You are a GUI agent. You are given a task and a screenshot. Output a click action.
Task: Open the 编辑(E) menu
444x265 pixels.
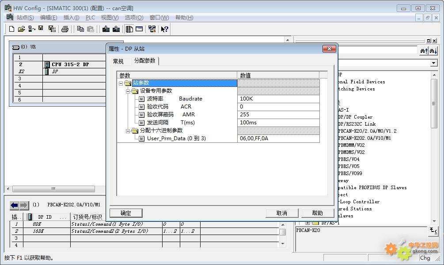(49, 18)
